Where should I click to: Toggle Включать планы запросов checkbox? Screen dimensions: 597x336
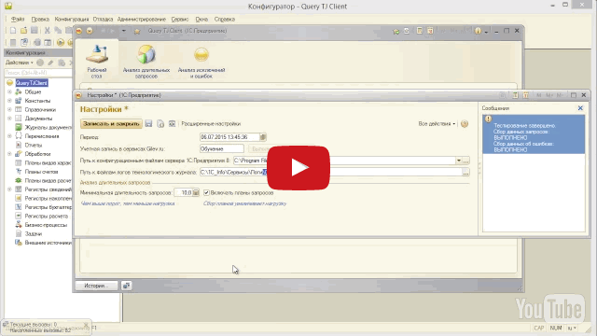206,193
